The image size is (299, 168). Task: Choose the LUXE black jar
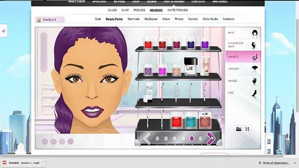191,66
